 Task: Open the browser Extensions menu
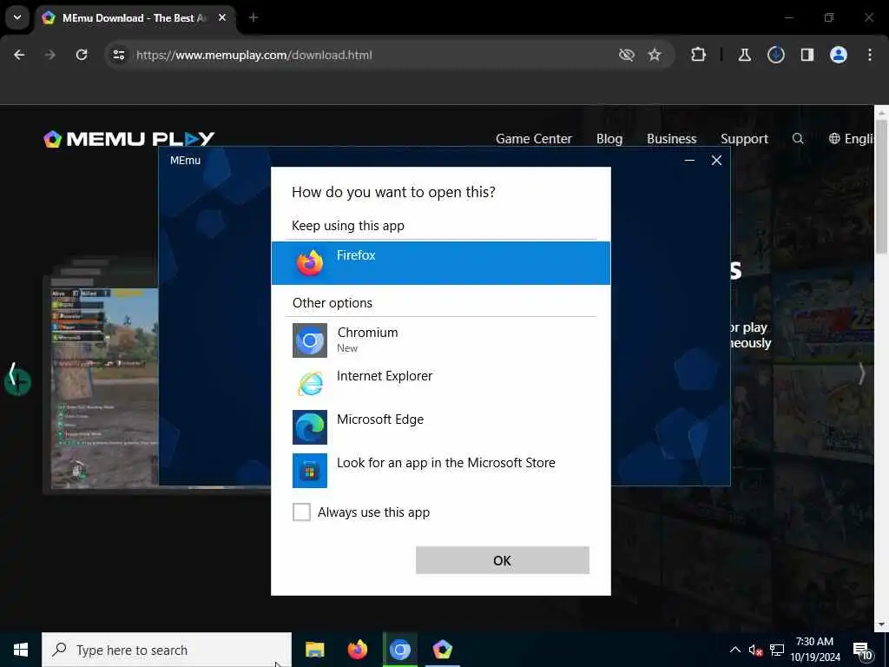coord(699,55)
